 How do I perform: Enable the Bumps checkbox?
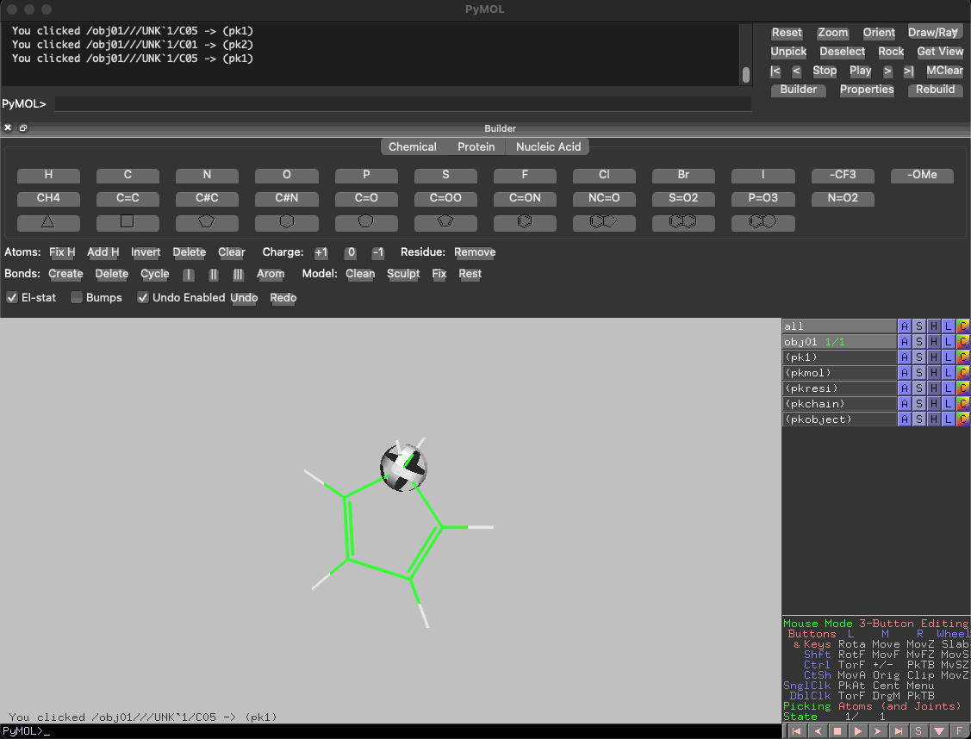click(76, 298)
